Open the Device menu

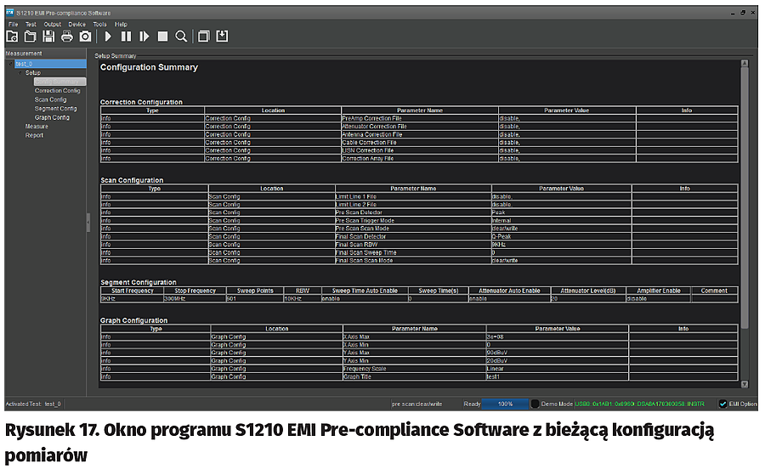click(x=76, y=25)
